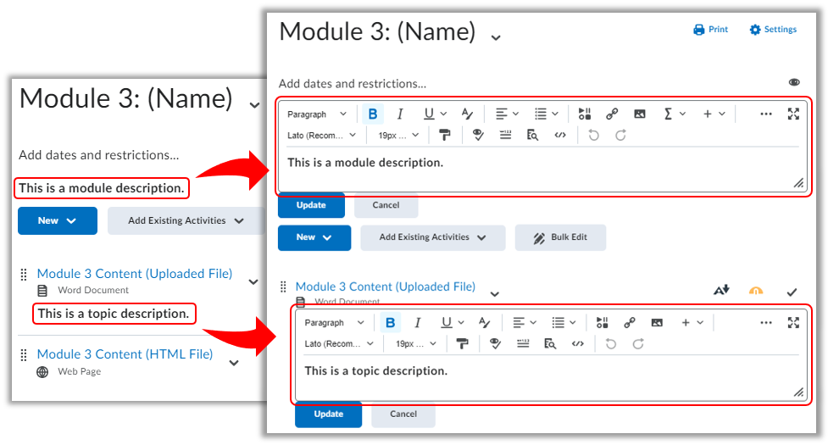Toggle italic in the topic description editor

pos(417,323)
